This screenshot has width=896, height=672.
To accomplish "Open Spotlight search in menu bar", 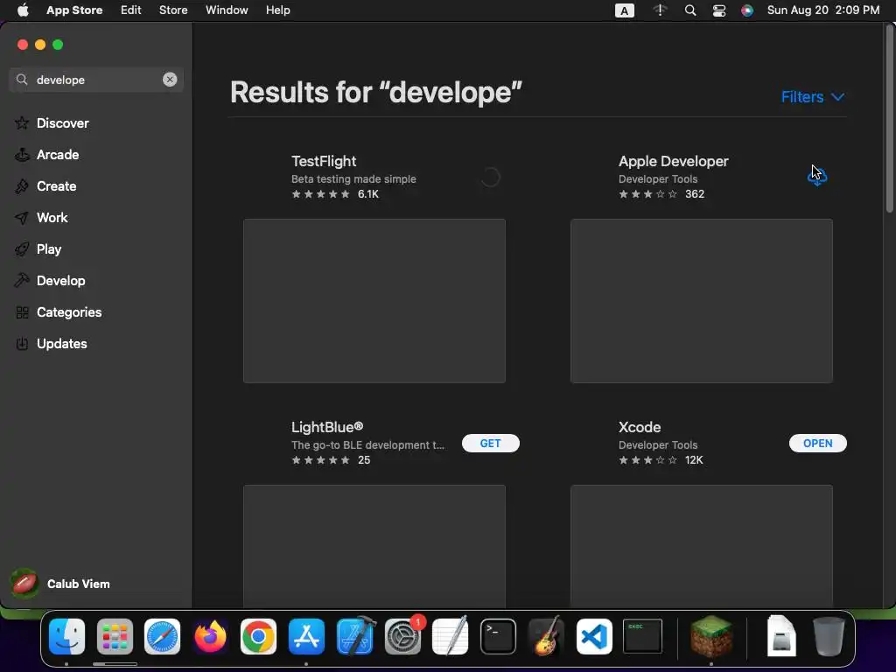I will [x=690, y=10].
